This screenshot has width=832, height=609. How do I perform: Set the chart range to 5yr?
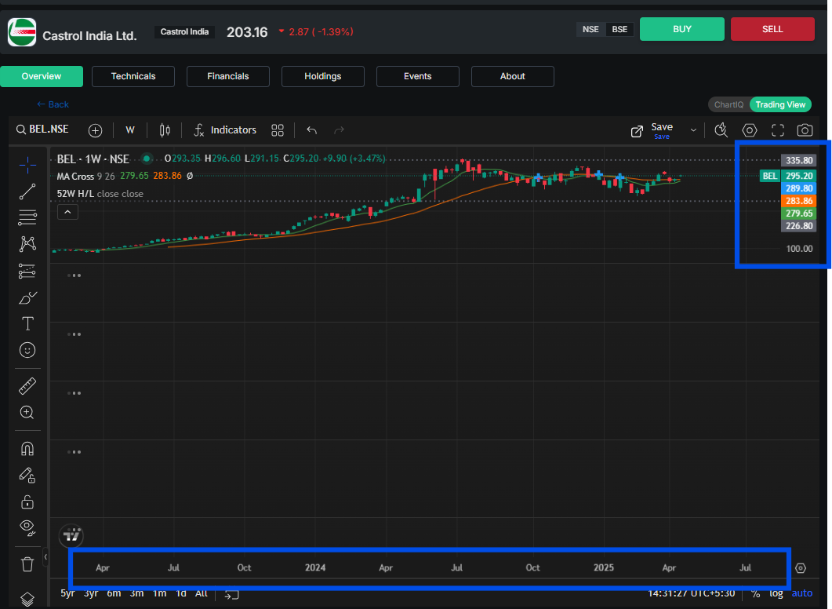point(67,593)
